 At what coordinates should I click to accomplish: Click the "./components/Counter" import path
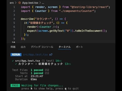77,11
